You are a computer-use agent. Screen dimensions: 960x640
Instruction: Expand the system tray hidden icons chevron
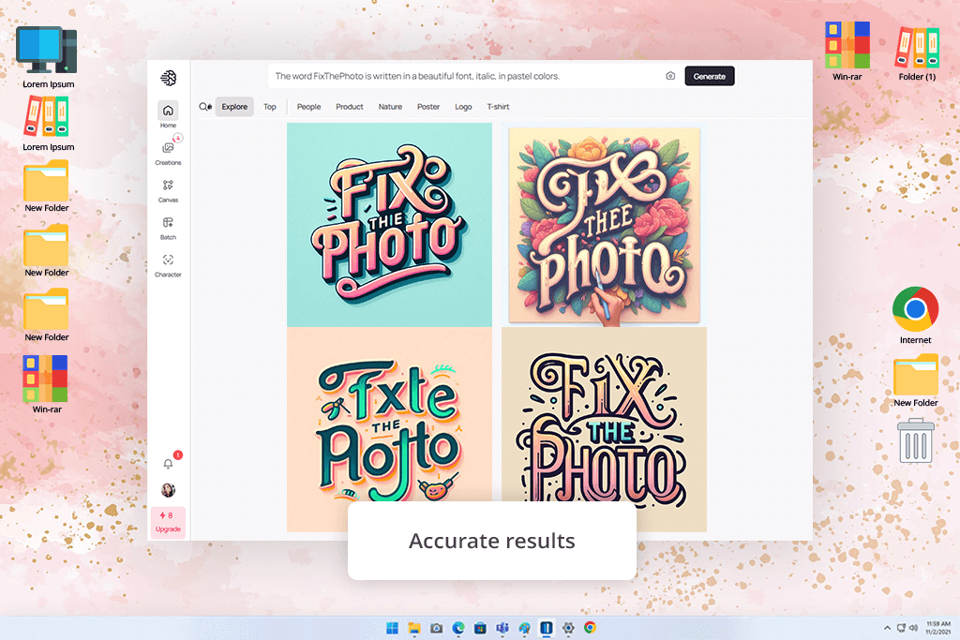(x=887, y=628)
